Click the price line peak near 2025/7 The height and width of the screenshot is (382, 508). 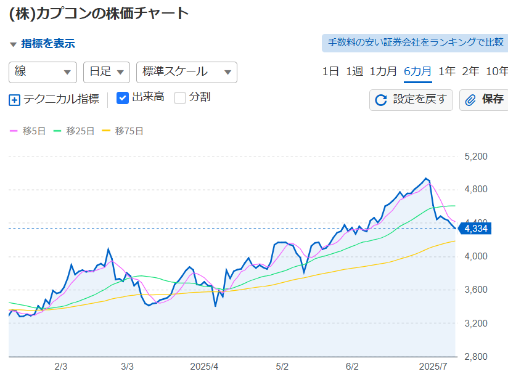(426, 179)
